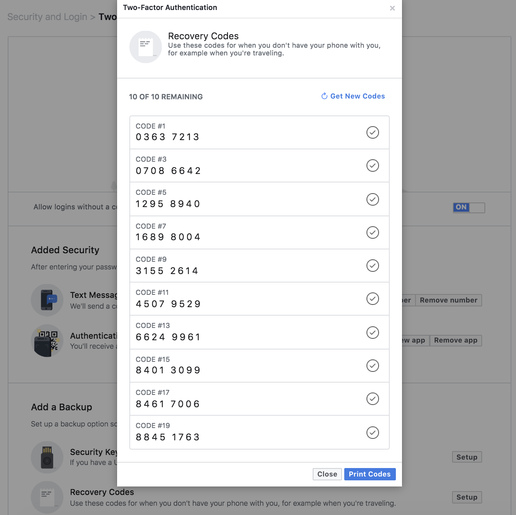Viewport: 516px width, 515px height.
Task: Click Get New Codes link
Action: coord(353,96)
